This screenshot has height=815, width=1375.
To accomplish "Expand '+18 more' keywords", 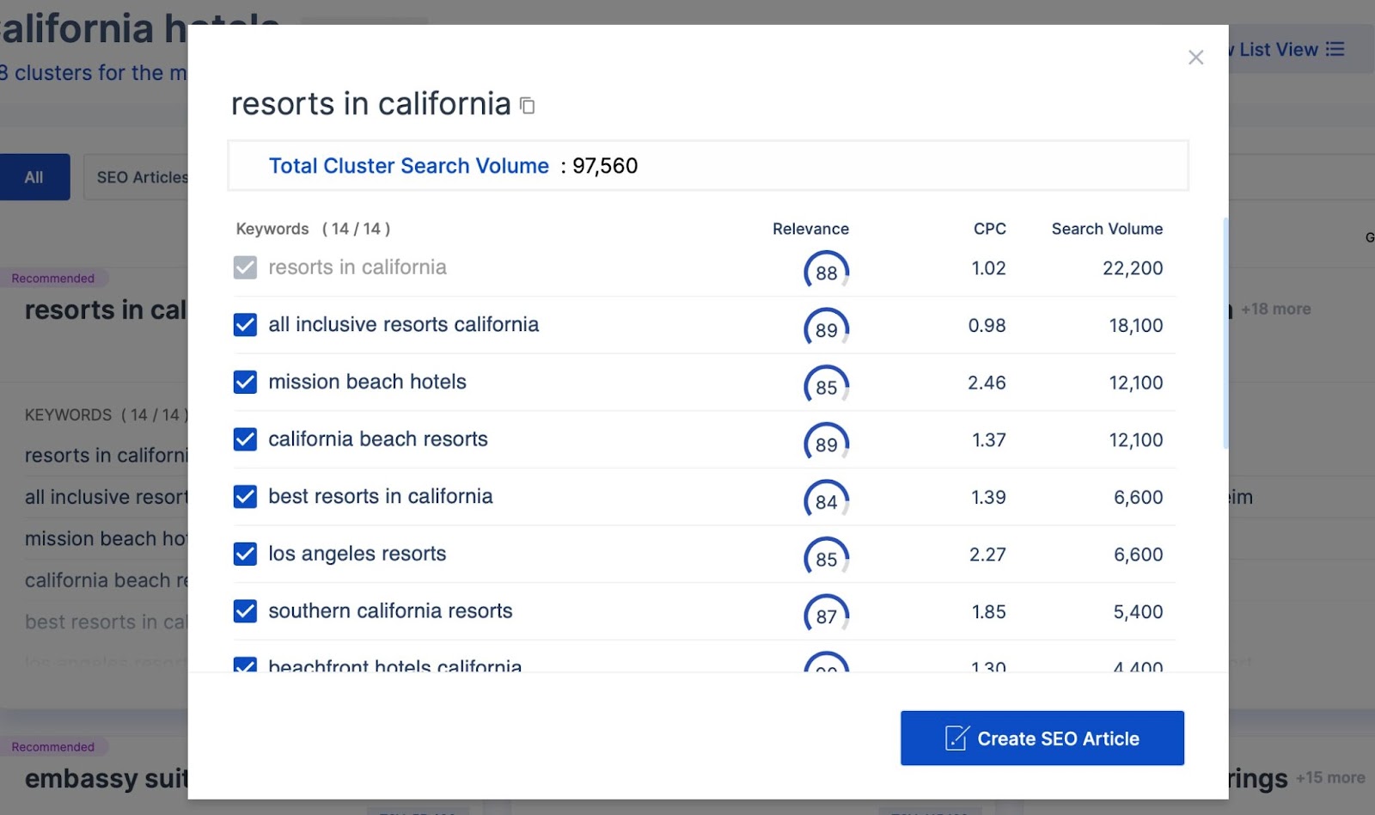I will click(x=1275, y=309).
